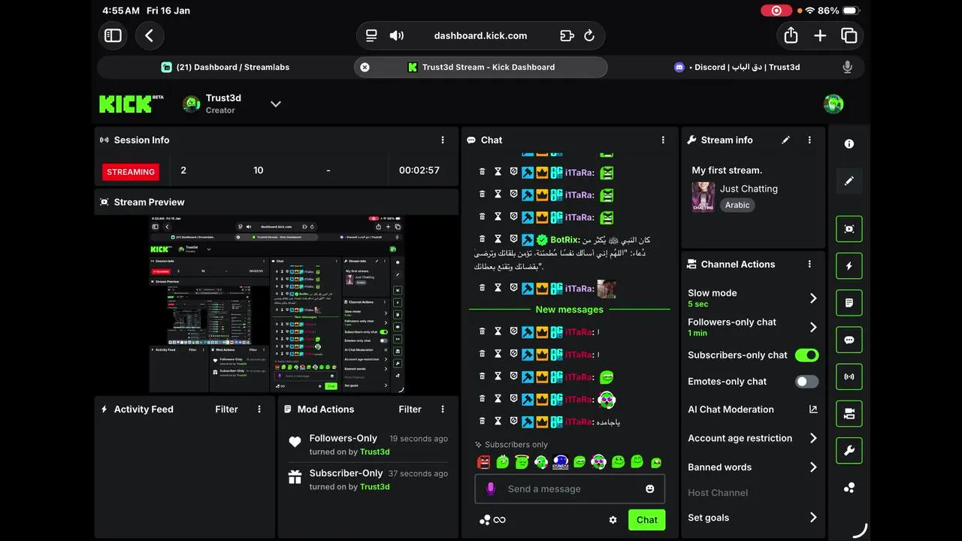Delete the BotRix message with trash icon
This screenshot has height=541, width=962.
483,239
